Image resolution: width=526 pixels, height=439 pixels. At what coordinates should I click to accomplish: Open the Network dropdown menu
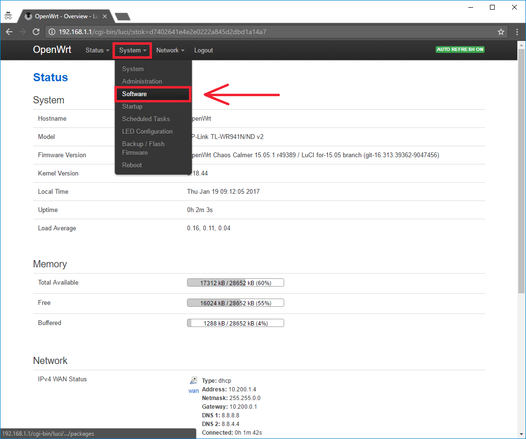point(170,50)
